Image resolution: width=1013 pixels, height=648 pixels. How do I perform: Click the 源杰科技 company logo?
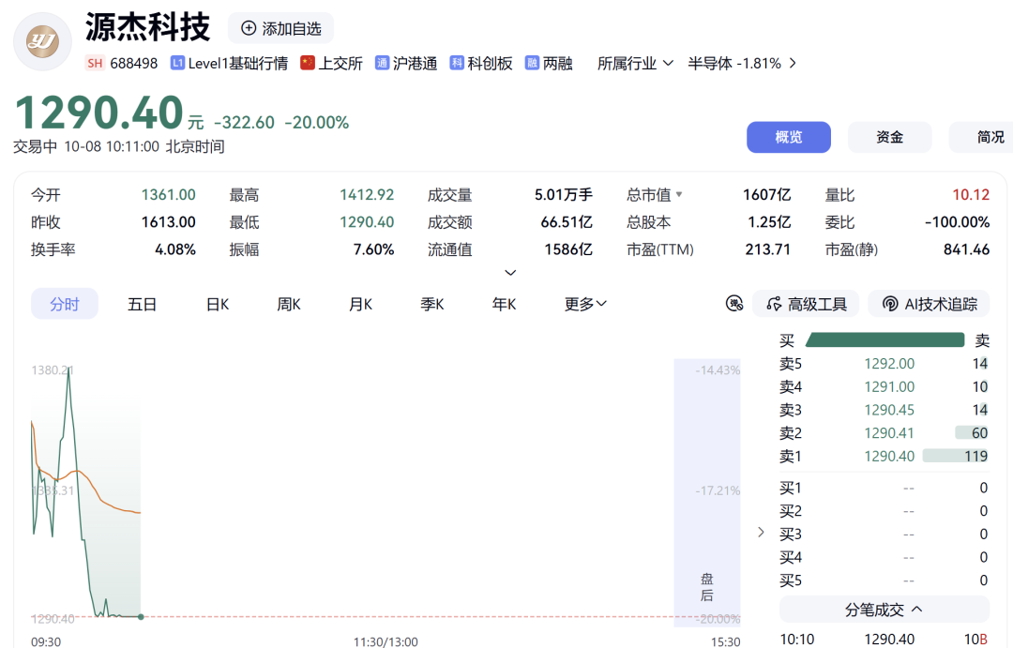click(42, 42)
